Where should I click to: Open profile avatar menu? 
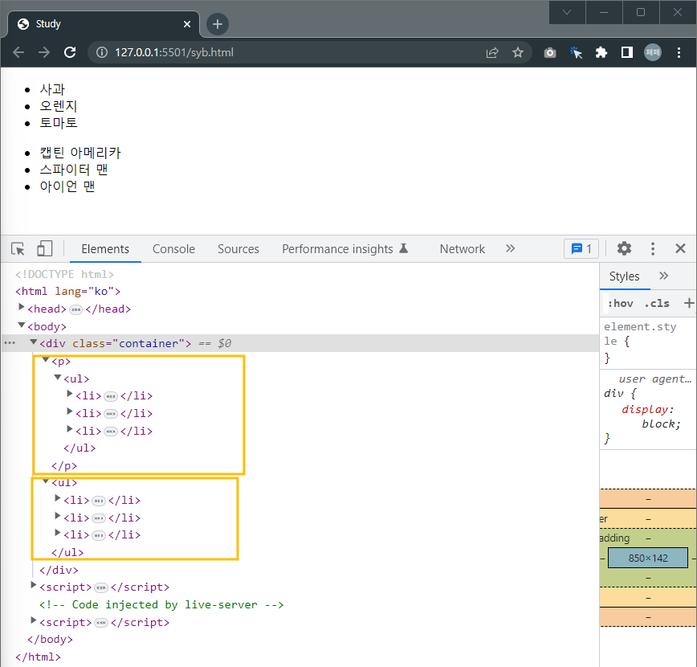pyautogui.click(x=653, y=52)
